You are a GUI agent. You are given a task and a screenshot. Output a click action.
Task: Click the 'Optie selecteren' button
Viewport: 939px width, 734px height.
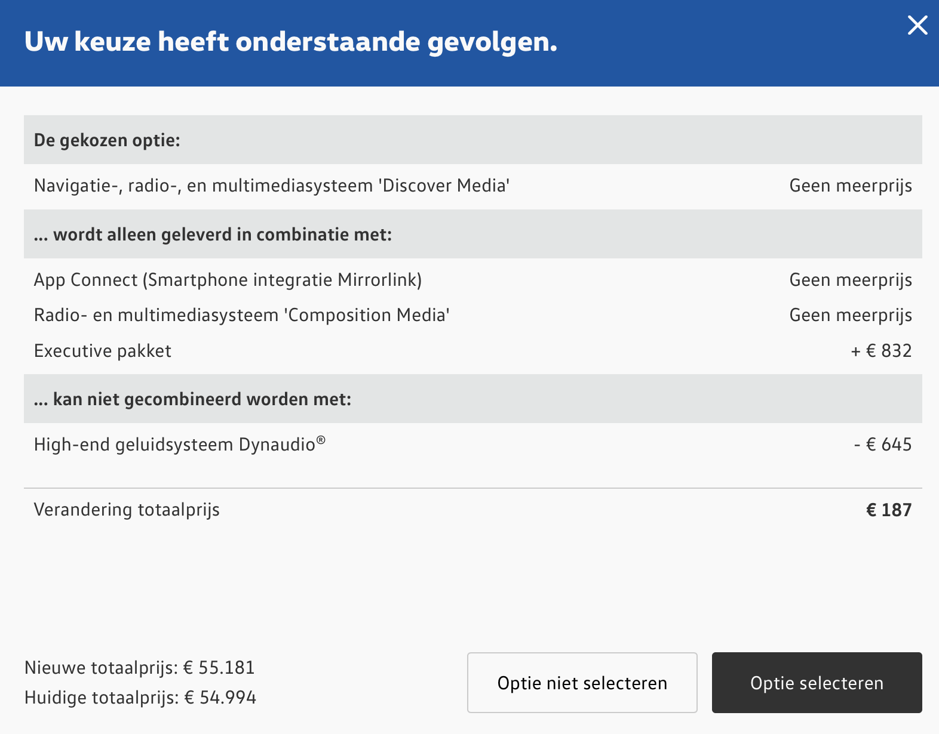[x=817, y=683]
